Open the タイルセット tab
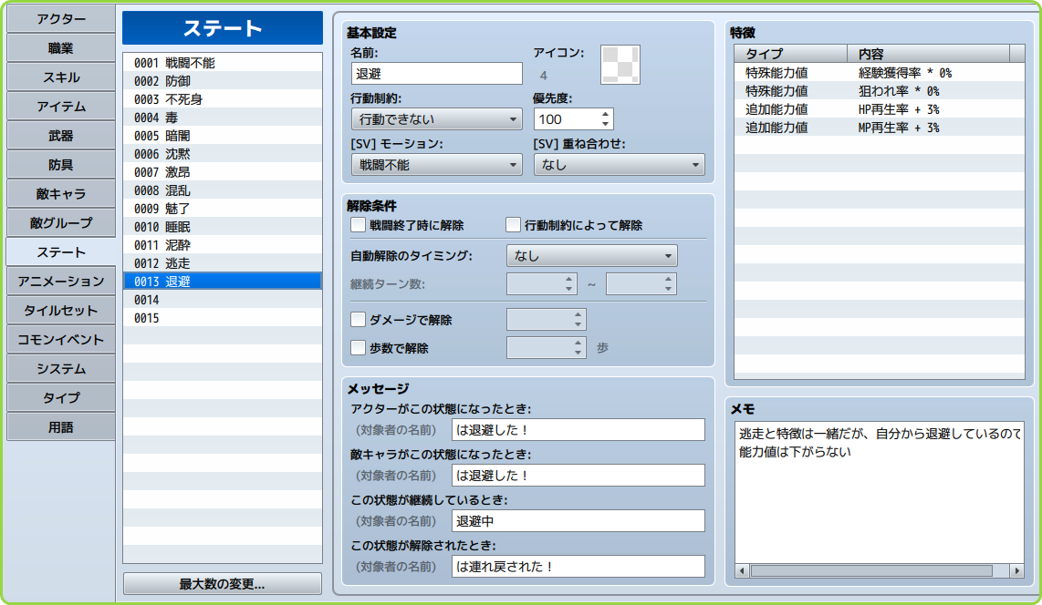The width and height of the screenshot is (1042, 605). pyautogui.click(x=61, y=311)
